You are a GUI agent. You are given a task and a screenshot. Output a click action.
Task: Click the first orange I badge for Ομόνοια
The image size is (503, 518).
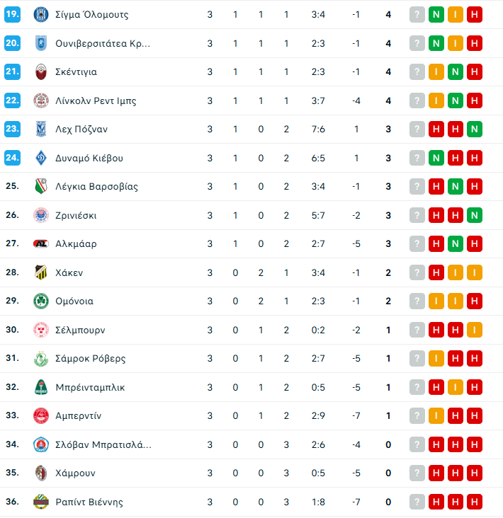coord(436,301)
